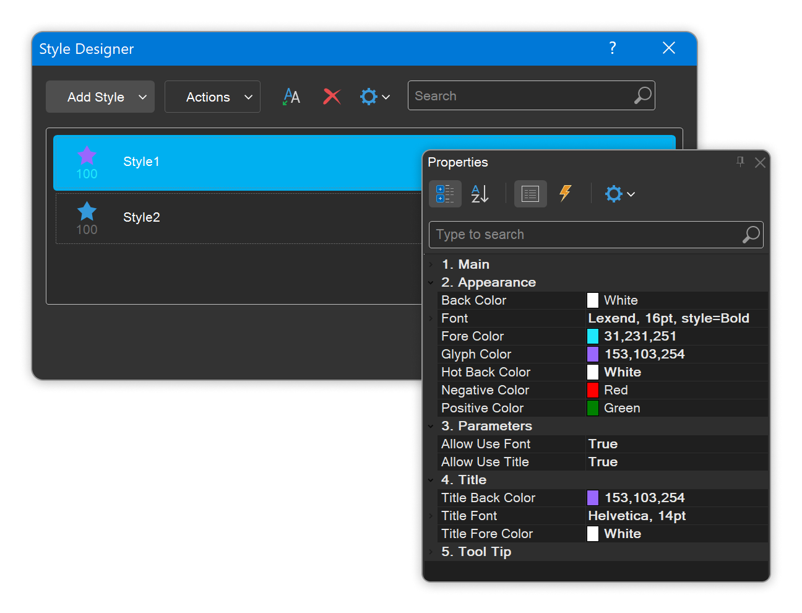Expand the Font property row
This screenshot has height=613, width=802.
click(431, 318)
